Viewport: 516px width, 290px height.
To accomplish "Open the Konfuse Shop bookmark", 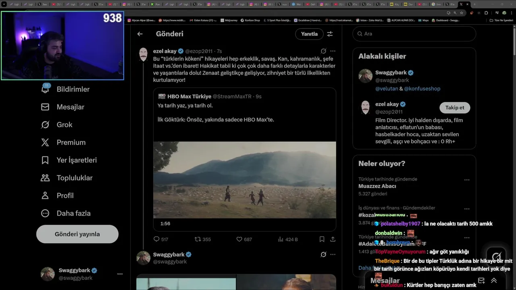I will coord(250,20).
